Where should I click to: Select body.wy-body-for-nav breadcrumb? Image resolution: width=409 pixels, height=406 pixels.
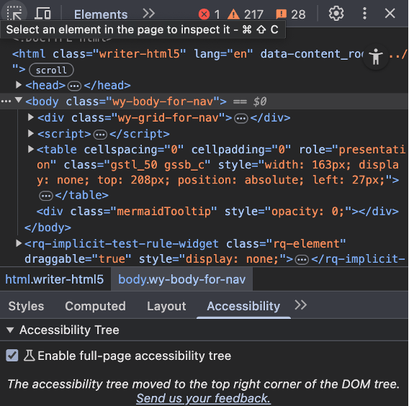tap(181, 279)
